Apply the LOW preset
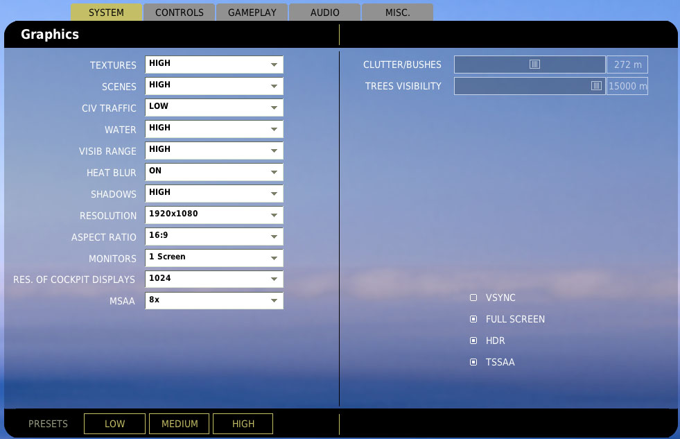This screenshot has width=680, height=439. (x=114, y=423)
